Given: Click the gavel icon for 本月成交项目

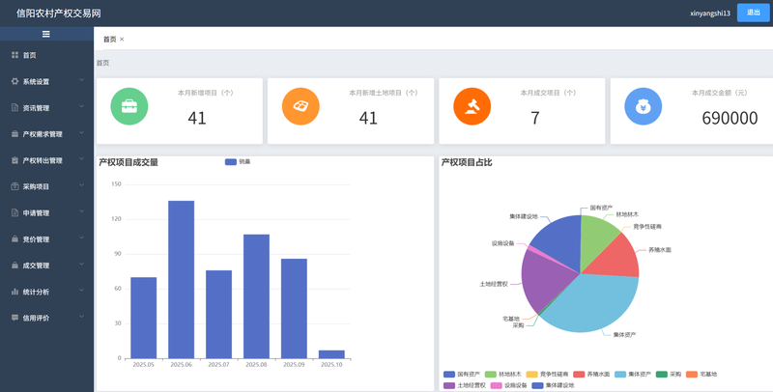Looking at the screenshot, I should point(472,106).
